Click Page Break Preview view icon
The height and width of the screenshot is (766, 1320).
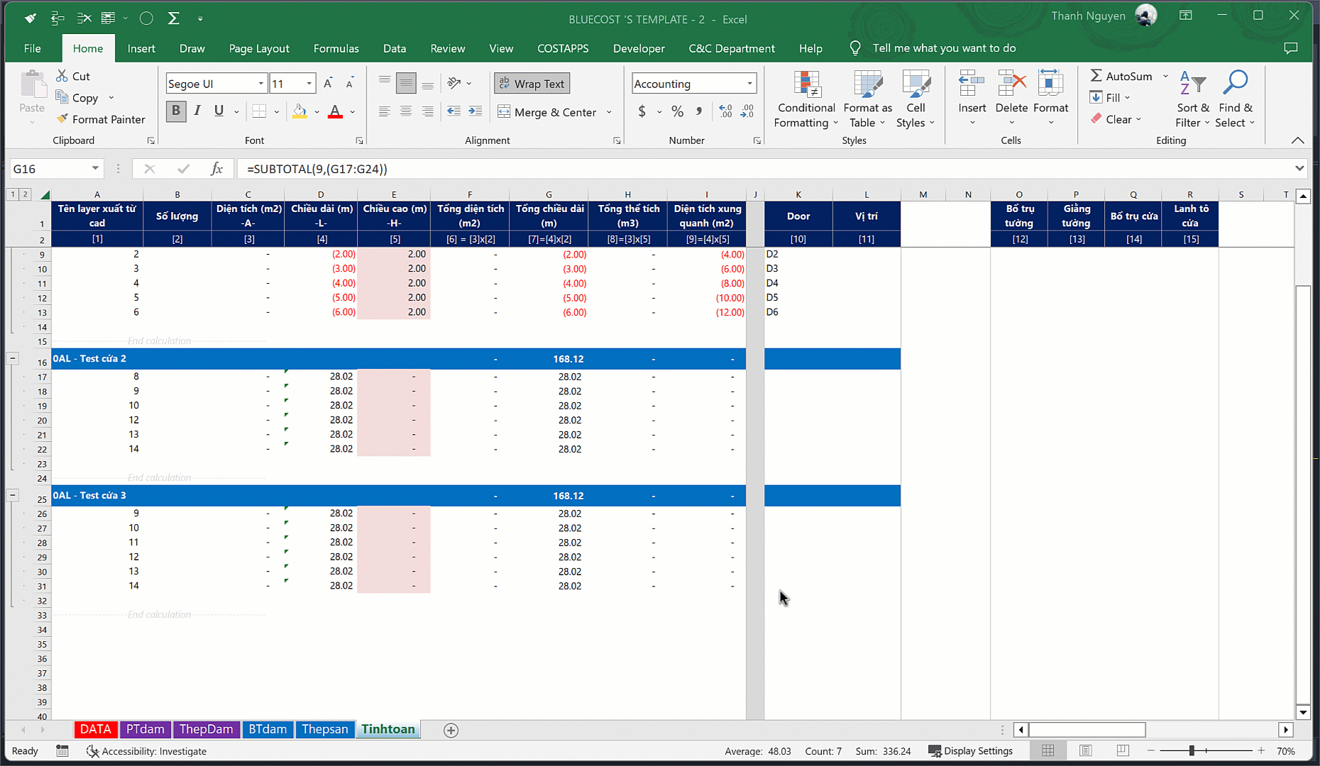click(1122, 750)
